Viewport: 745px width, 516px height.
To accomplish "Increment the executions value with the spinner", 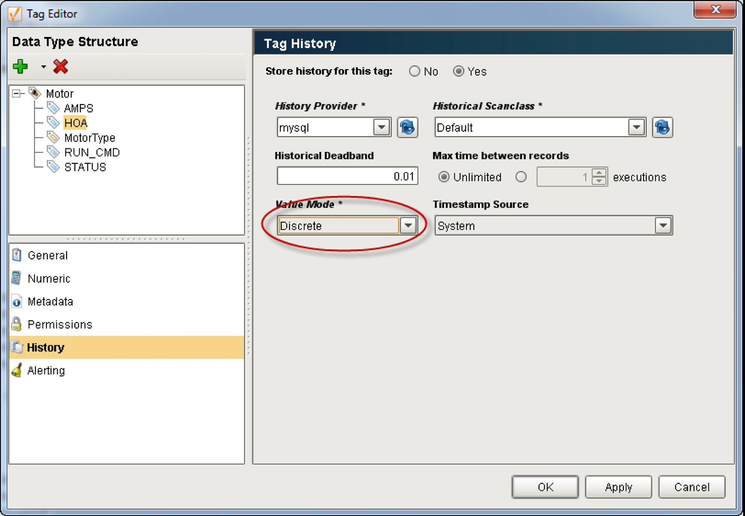I will click(x=599, y=174).
